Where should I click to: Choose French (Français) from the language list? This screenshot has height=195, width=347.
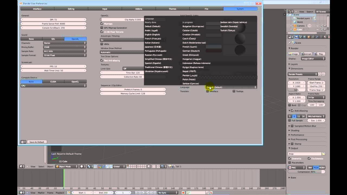coord(153,39)
